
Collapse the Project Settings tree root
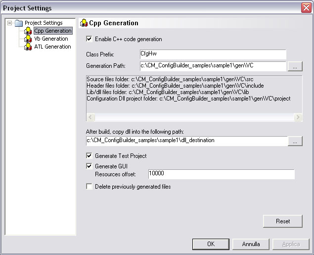point(10,23)
